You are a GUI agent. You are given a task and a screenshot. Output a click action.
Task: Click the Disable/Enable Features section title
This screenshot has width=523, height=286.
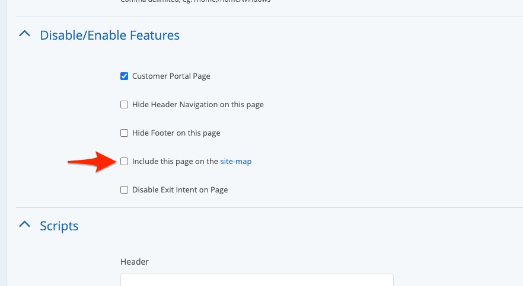pyautogui.click(x=110, y=36)
